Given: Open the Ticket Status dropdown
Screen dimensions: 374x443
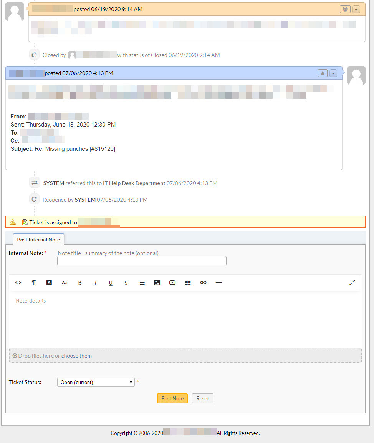Looking at the screenshot, I should (x=96, y=382).
